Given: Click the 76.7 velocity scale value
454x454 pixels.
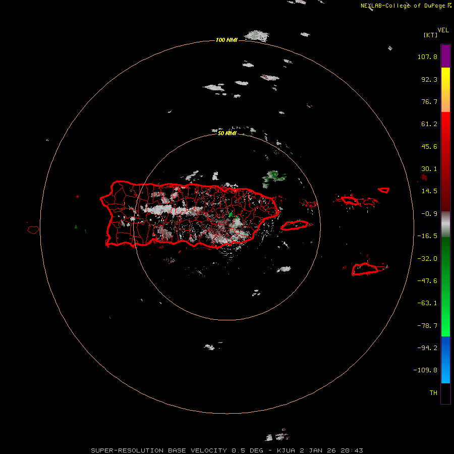Looking at the screenshot, I should 429,101.
